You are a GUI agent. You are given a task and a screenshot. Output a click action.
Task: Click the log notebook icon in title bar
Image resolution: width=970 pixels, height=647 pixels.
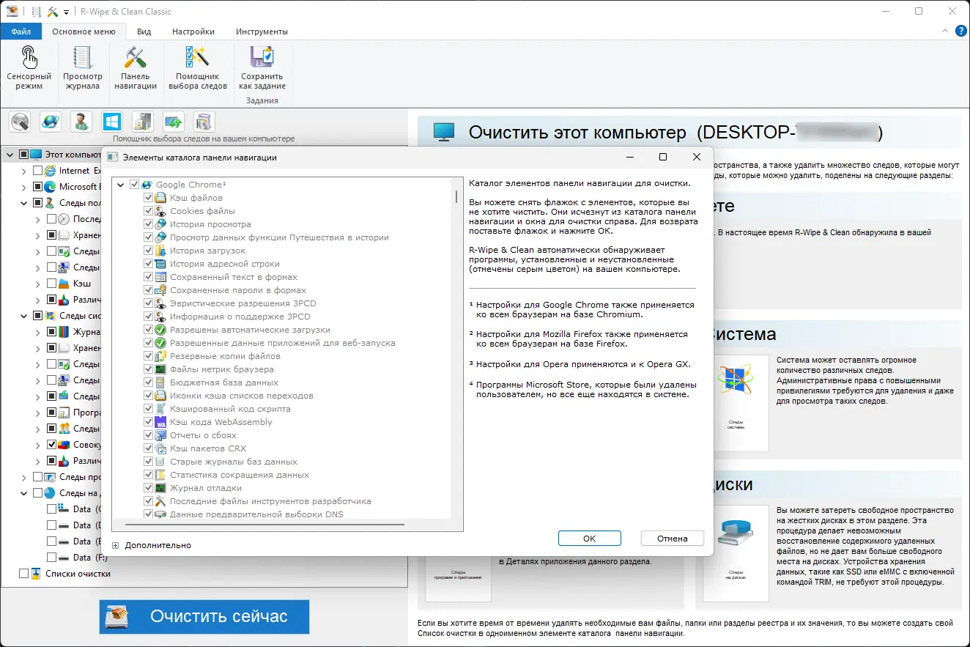point(36,12)
